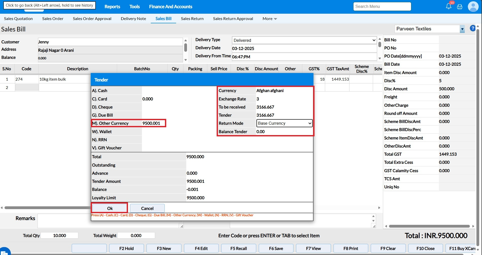Expand the More menu in navigation
Viewport: 482px width, 255px height.
[270, 19]
